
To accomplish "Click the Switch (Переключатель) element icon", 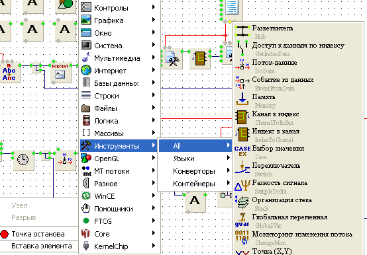I will (x=242, y=168).
